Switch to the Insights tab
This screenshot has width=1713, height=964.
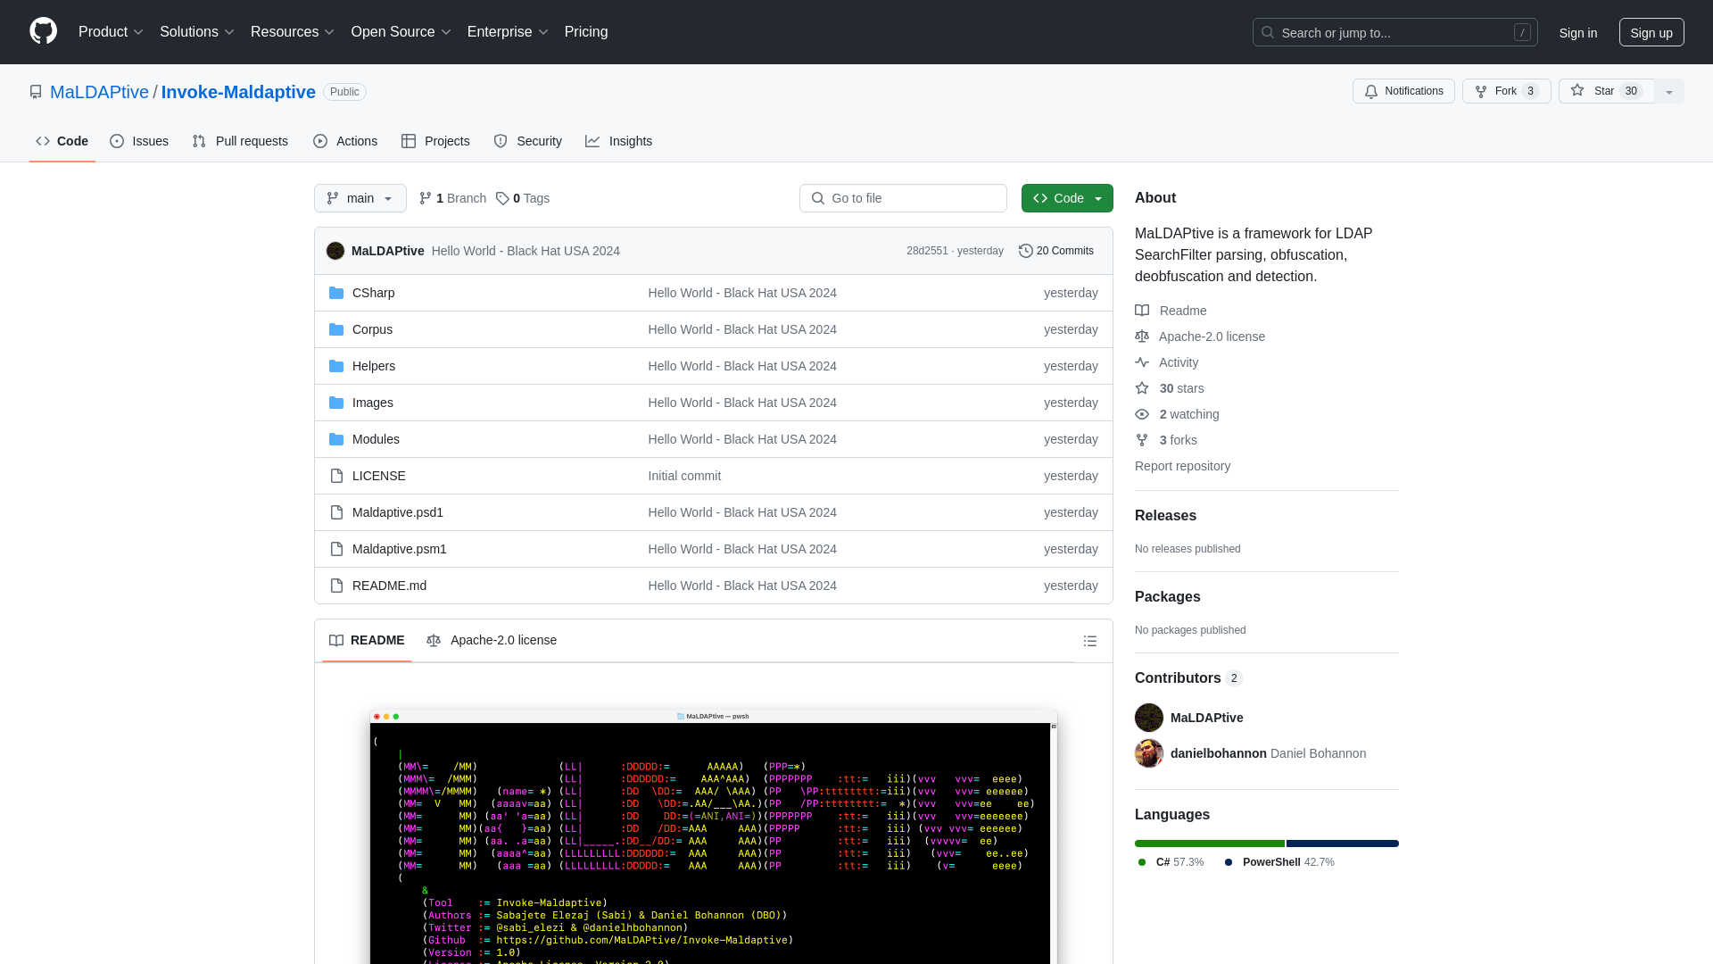(619, 141)
